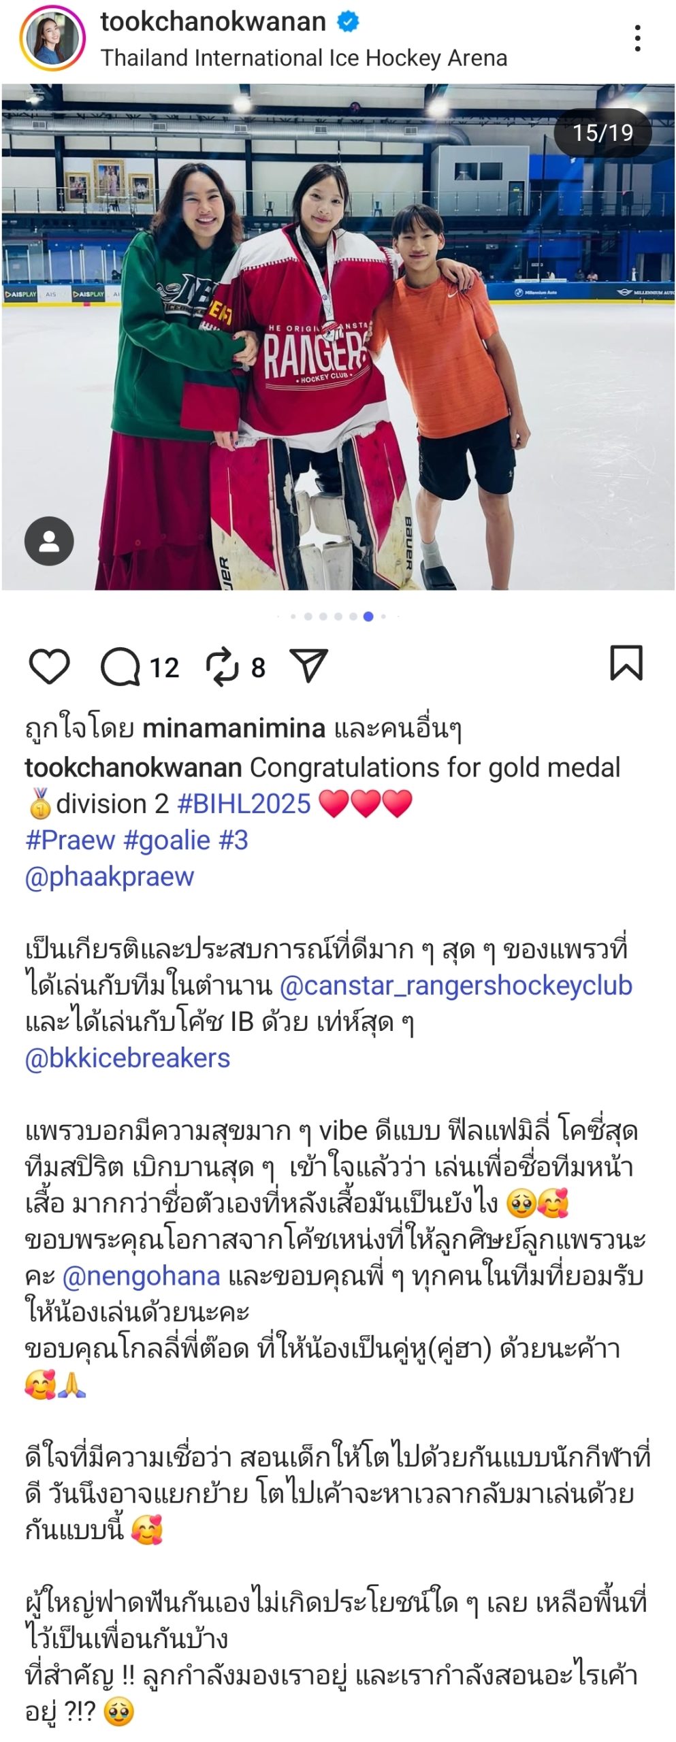Visit @nengohana profile mention
This screenshot has height=1742, width=676.
tap(141, 1276)
